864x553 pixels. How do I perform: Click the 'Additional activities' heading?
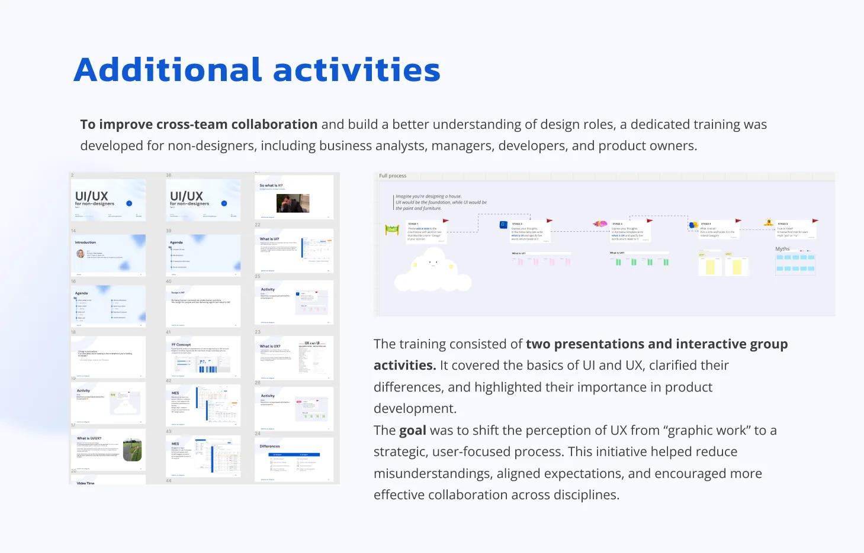257,70
